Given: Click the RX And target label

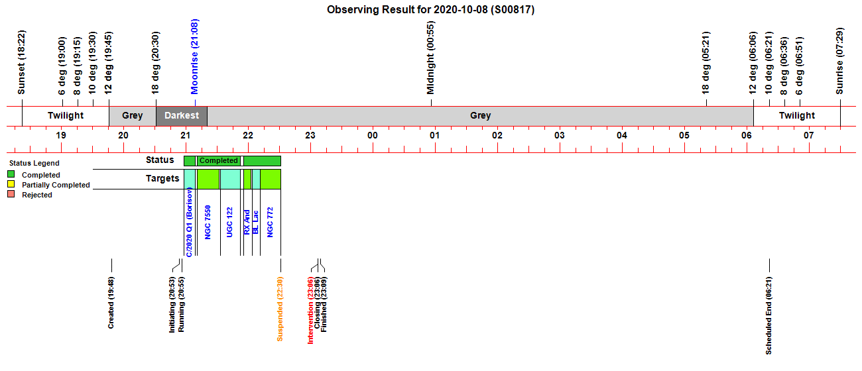Looking at the screenshot, I should pos(247,222).
